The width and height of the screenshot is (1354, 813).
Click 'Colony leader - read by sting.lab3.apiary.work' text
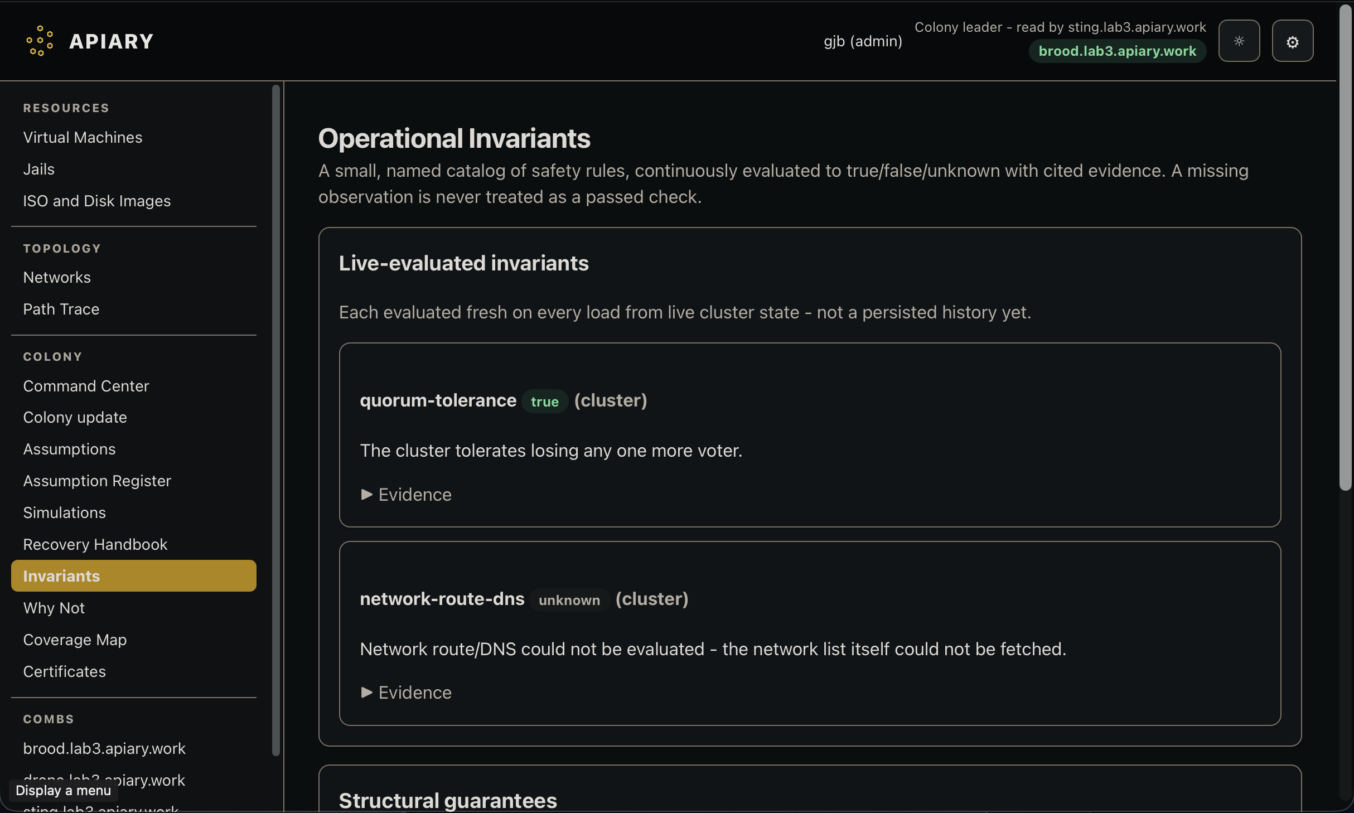1060,27
